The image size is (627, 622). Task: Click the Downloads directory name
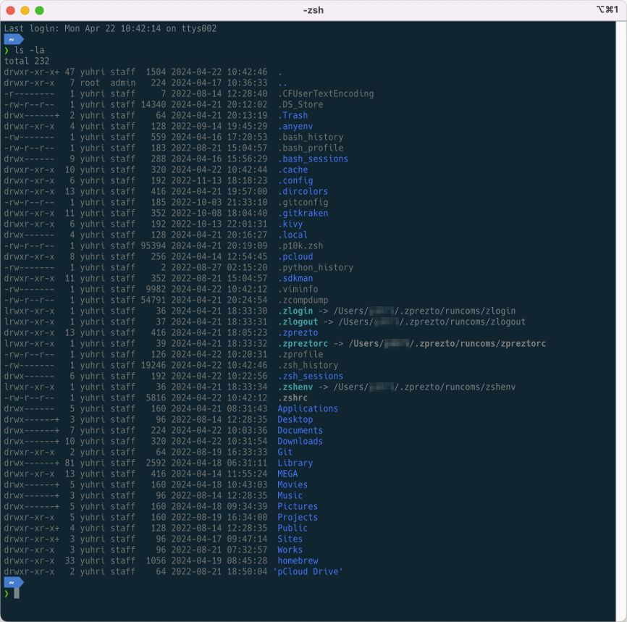click(300, 441)
